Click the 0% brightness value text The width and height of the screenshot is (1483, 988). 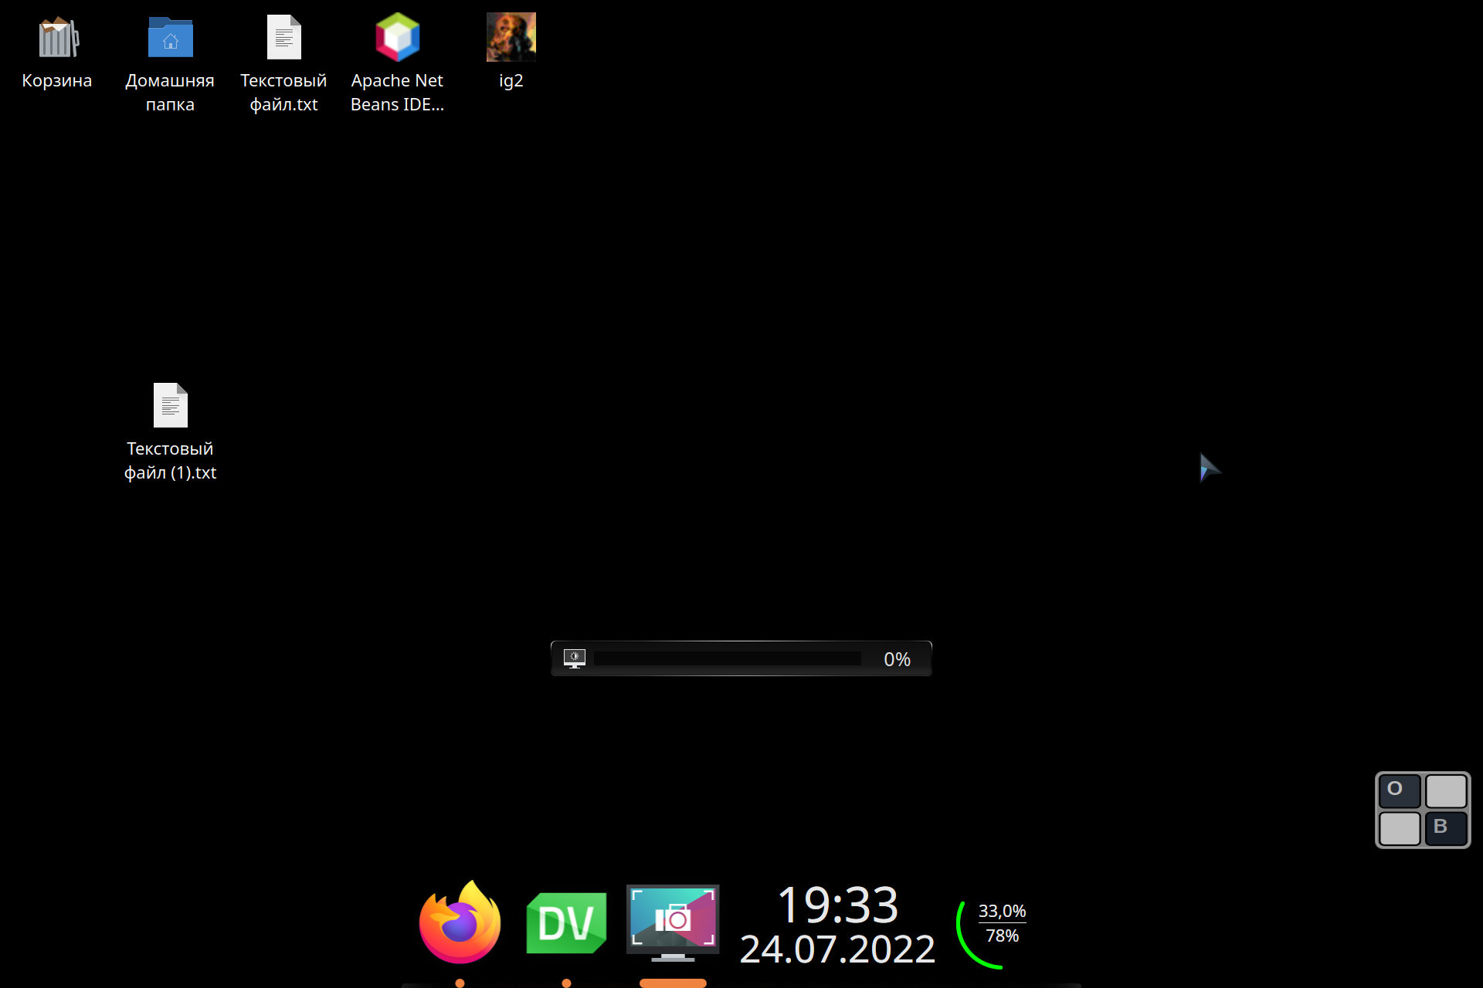tap(897, 659)
